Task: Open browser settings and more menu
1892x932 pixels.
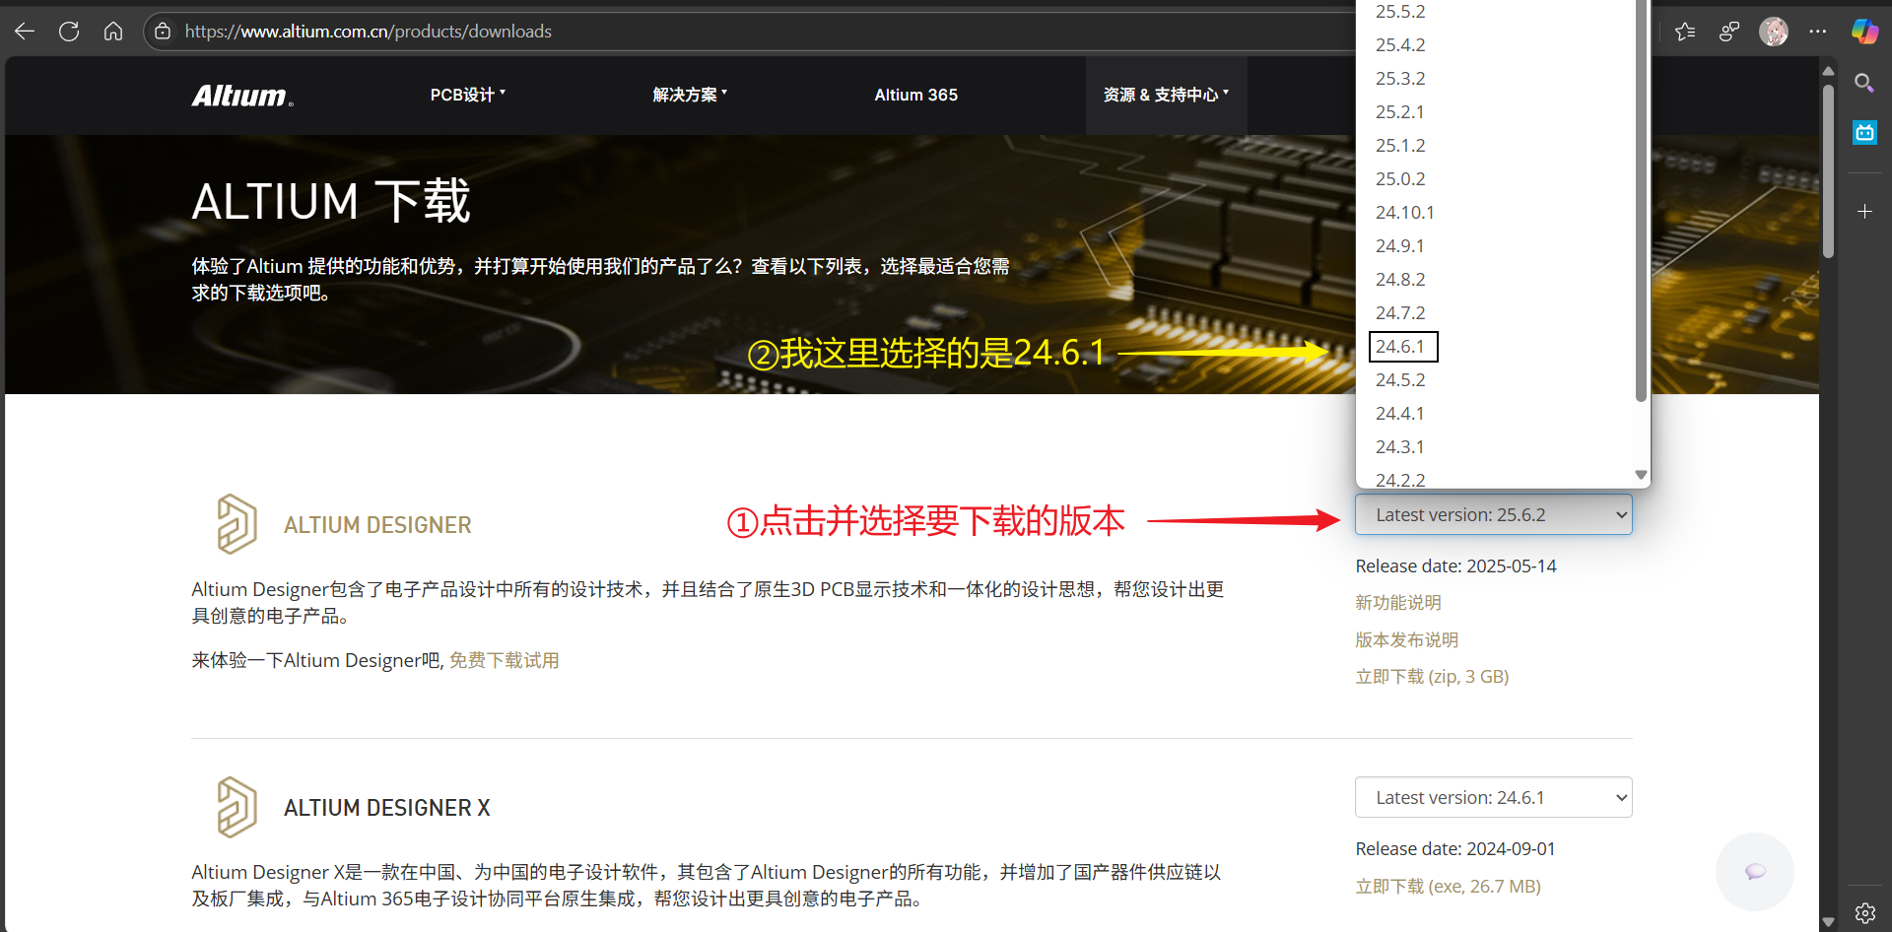Action: [x=1818, y=32]
